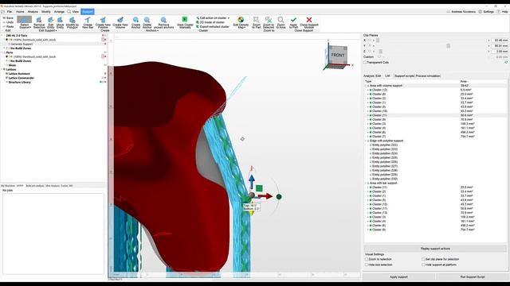This screenshot has height=286, width=510.
Task: Switch to the Arrange ribbon tab
Action: (x=59, y=12)
